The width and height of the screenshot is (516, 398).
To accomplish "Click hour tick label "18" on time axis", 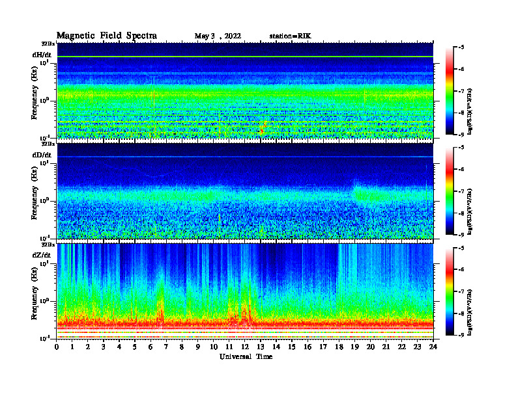I will point(339,347).
